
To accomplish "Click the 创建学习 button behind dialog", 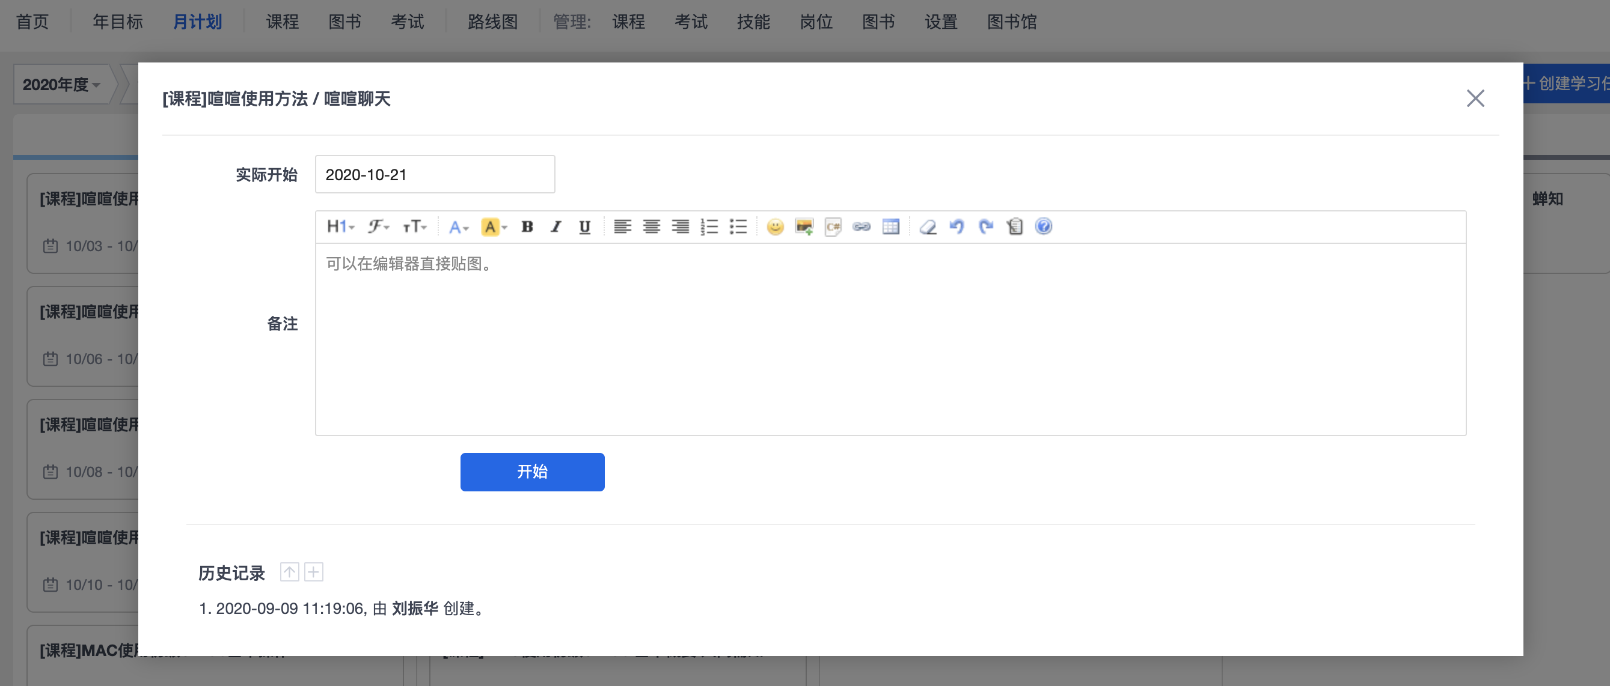I will [x=1566, y=83].
